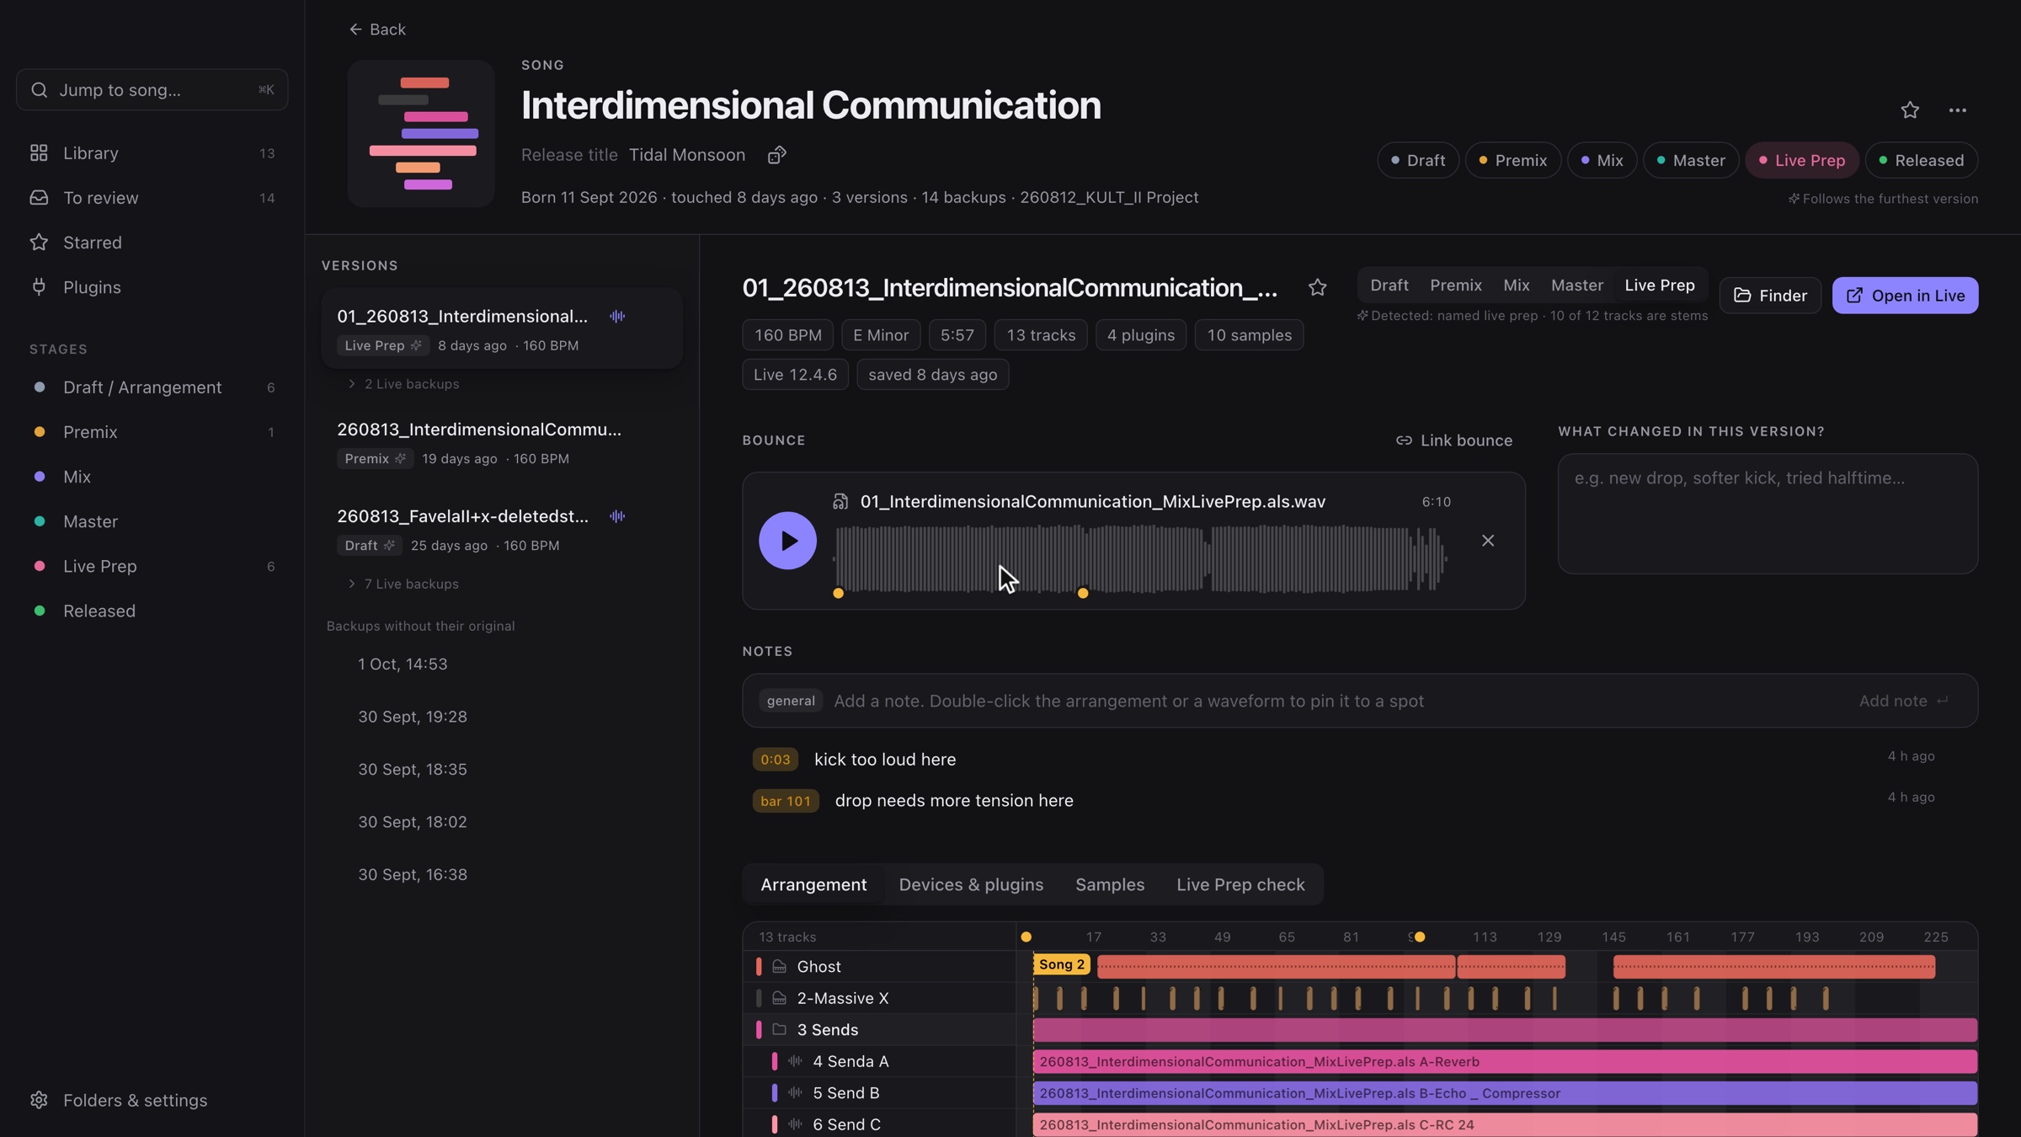Remove the linked bounce with the X icon
2021x1137 pixels.
(x=1488, y=541)
